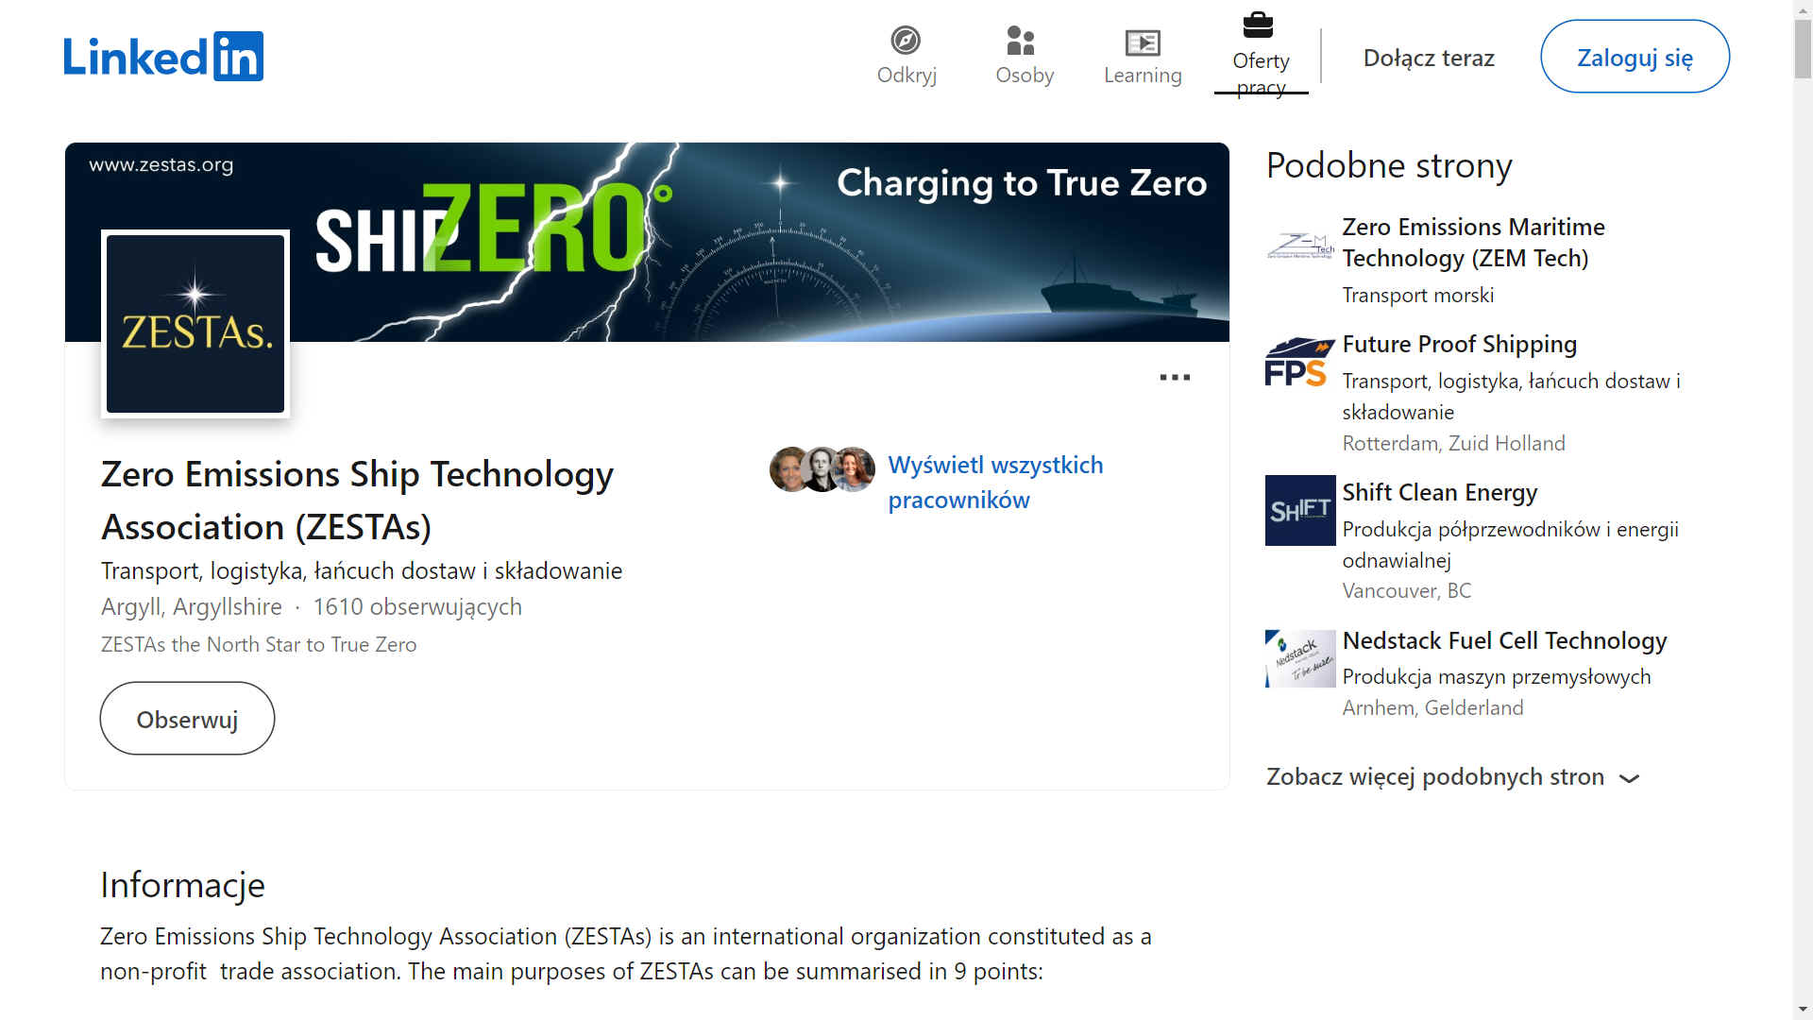Click the LinkedIn logo
The image size is (1813, 1020).
click(163, 57)
